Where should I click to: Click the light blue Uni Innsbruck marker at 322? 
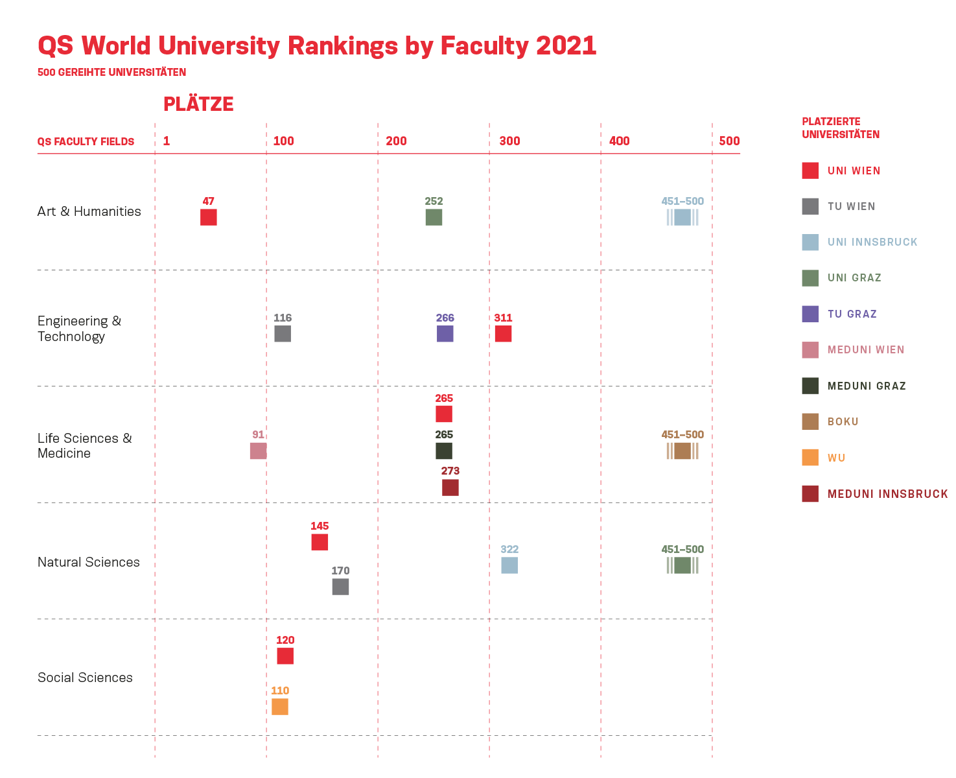[509, 565]
